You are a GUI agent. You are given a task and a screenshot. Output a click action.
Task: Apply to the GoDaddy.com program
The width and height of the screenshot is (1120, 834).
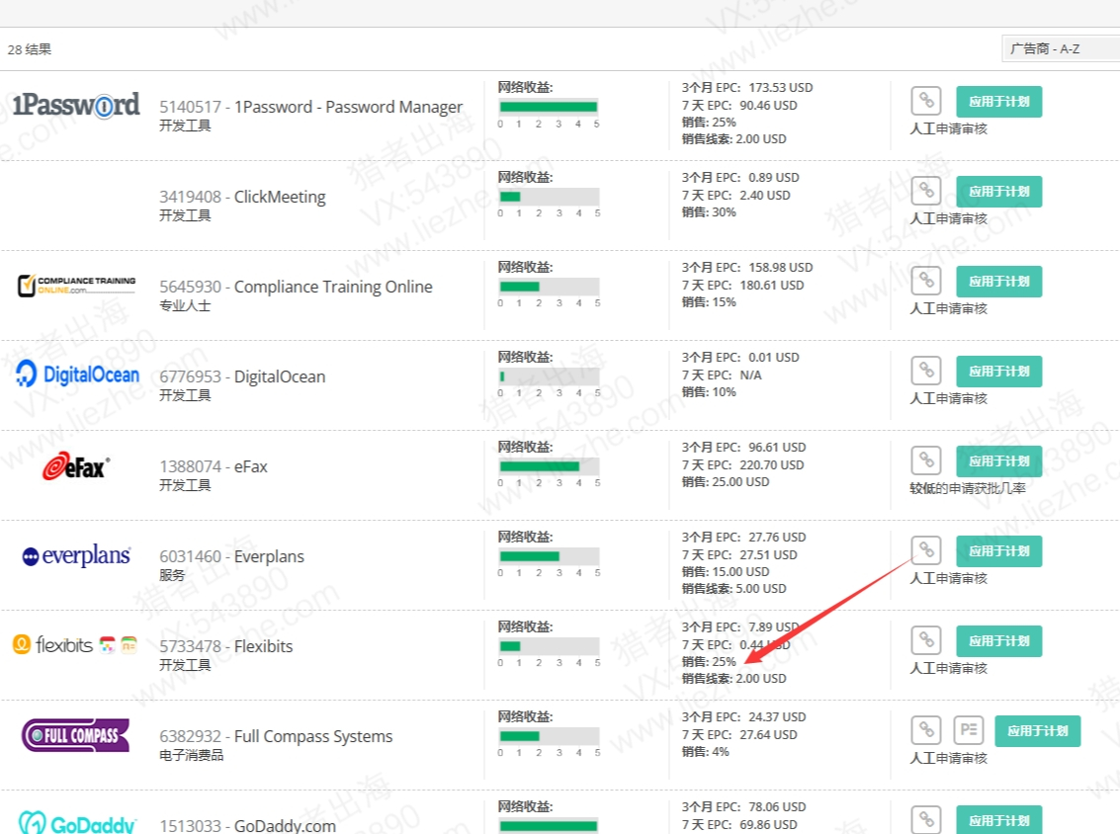pos(998,820)
